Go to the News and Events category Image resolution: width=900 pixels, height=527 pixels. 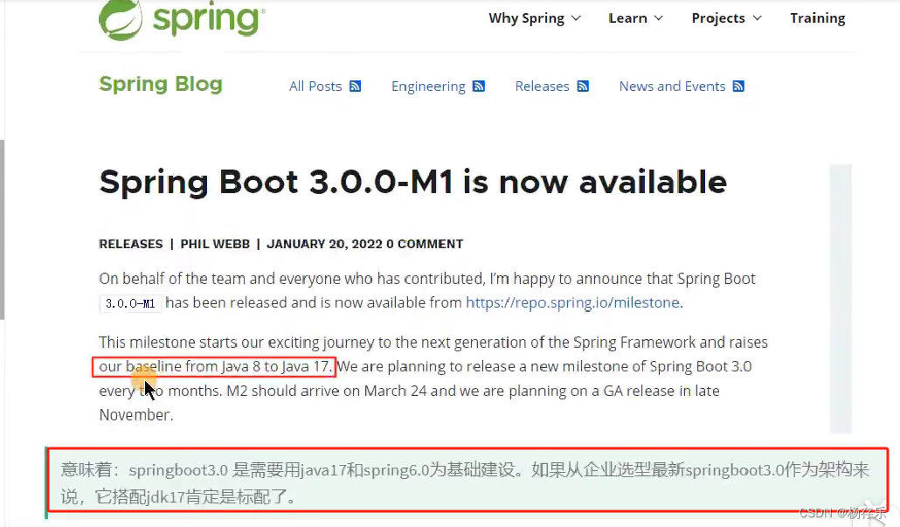[x=672, y=87]
